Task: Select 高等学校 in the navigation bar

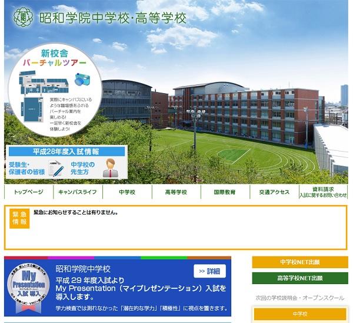Action: tap(176, 192)
